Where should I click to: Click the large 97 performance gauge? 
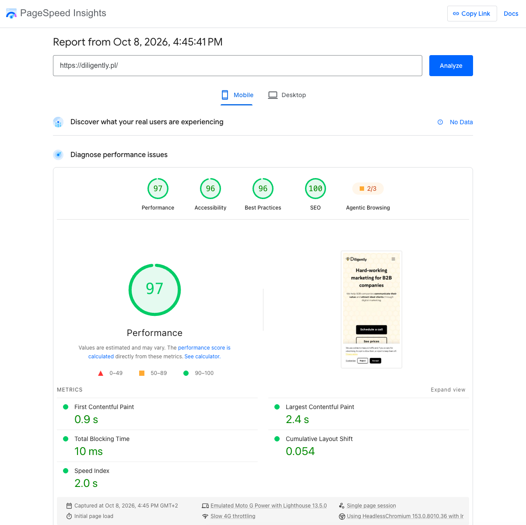coord(154,290)
